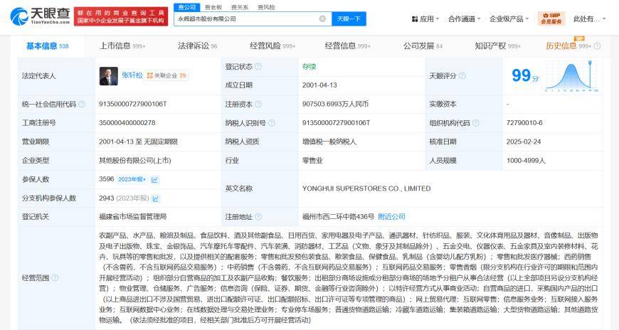
Task: Click info icon next to 登记状态
Action: coord(258,66)
